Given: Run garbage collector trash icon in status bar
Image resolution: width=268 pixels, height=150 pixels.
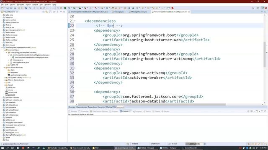Looking at the screenshot, I should pyautogui.click(x=205, y=144).
